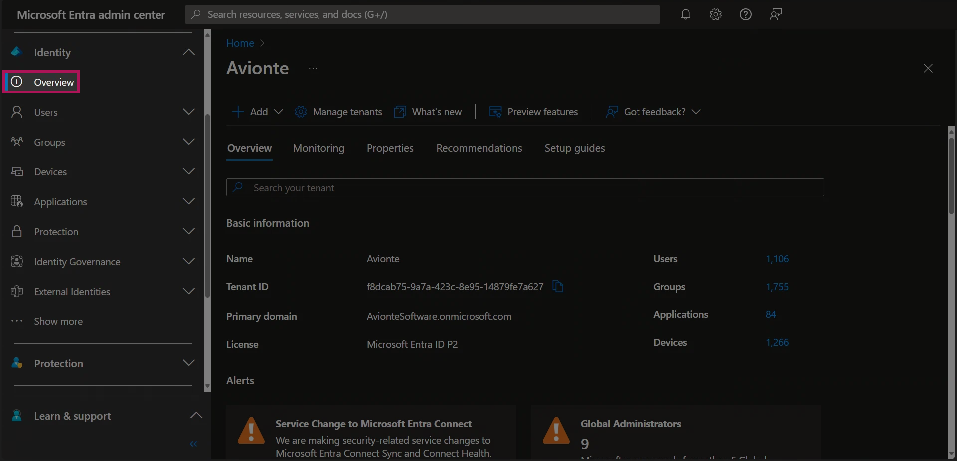Expand the Got feedback dropdown
Viewport: 957px width, 461px height.
(x=653, y=112)
